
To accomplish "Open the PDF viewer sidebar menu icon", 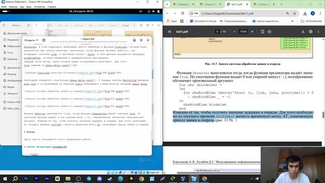I will (169, 32).
